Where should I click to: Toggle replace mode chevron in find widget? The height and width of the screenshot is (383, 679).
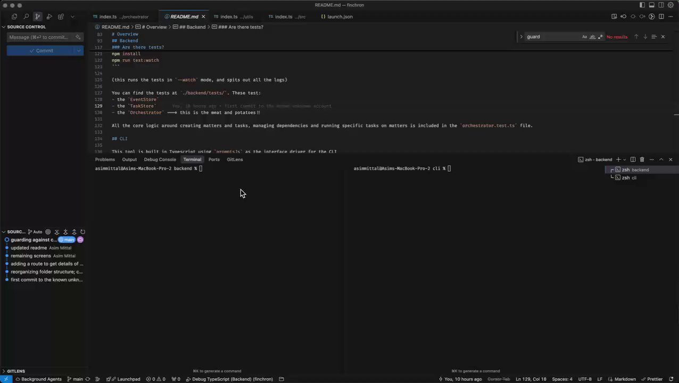(x=521, y=37)
